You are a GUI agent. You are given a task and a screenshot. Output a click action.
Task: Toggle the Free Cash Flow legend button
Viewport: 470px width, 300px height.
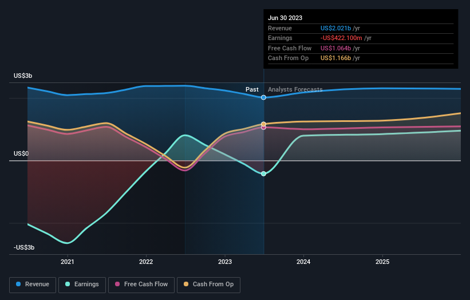click(x=141, y=285)
